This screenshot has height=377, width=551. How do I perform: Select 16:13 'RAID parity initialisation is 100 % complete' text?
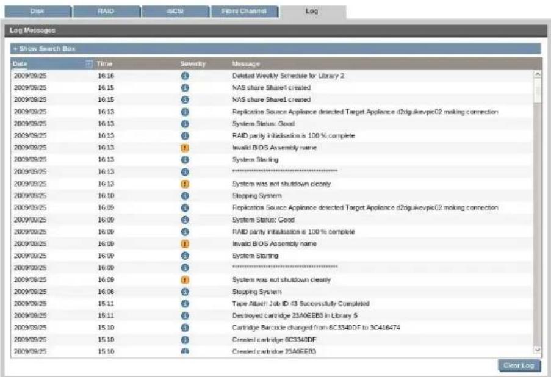[294, 136]
